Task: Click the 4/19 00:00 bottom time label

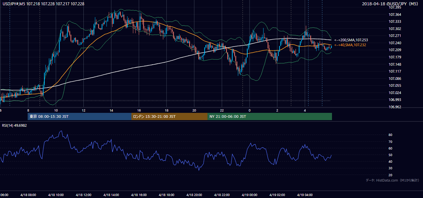Action: point(249,195)
